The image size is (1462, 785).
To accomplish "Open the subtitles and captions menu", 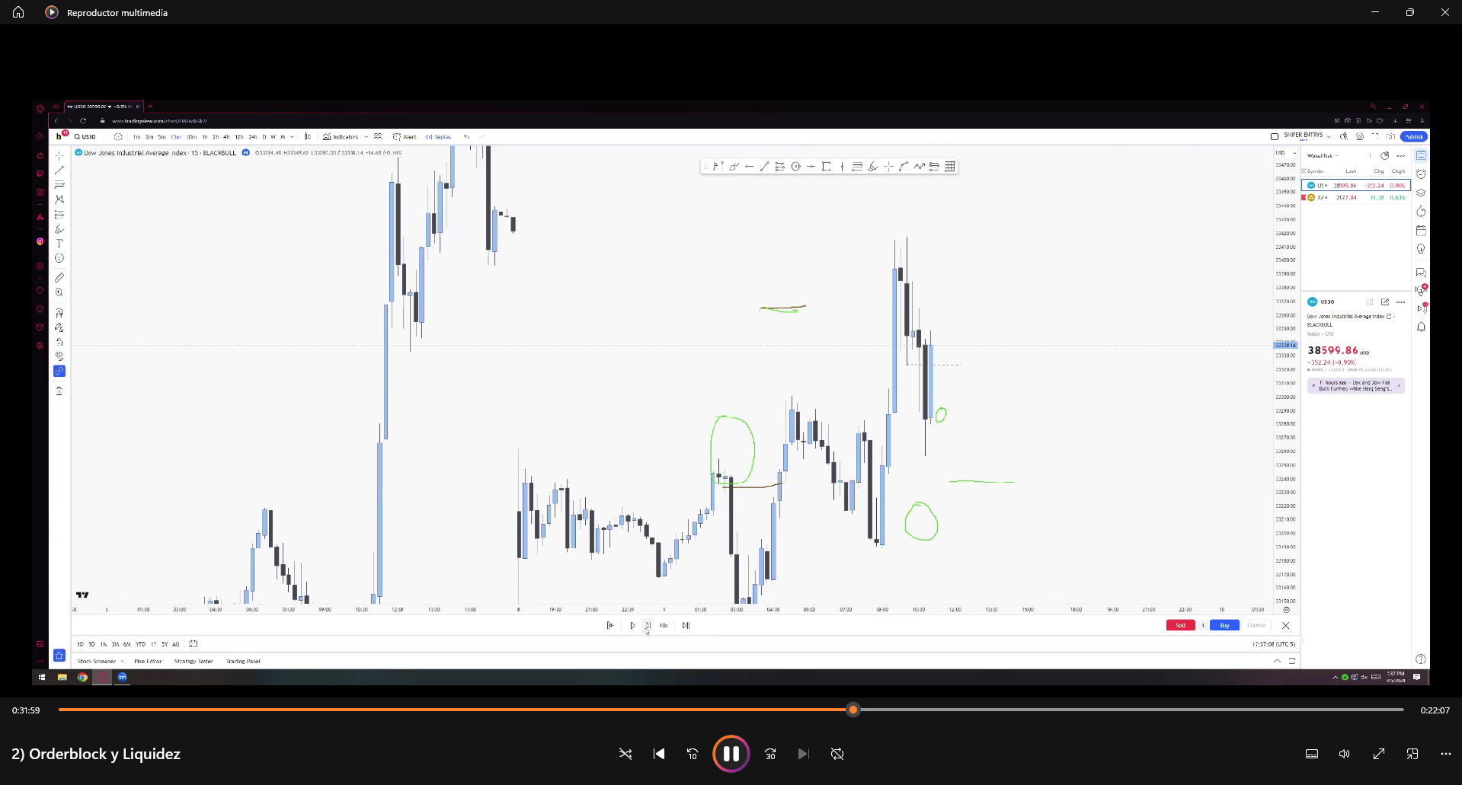I will (x=1312, y=754).
